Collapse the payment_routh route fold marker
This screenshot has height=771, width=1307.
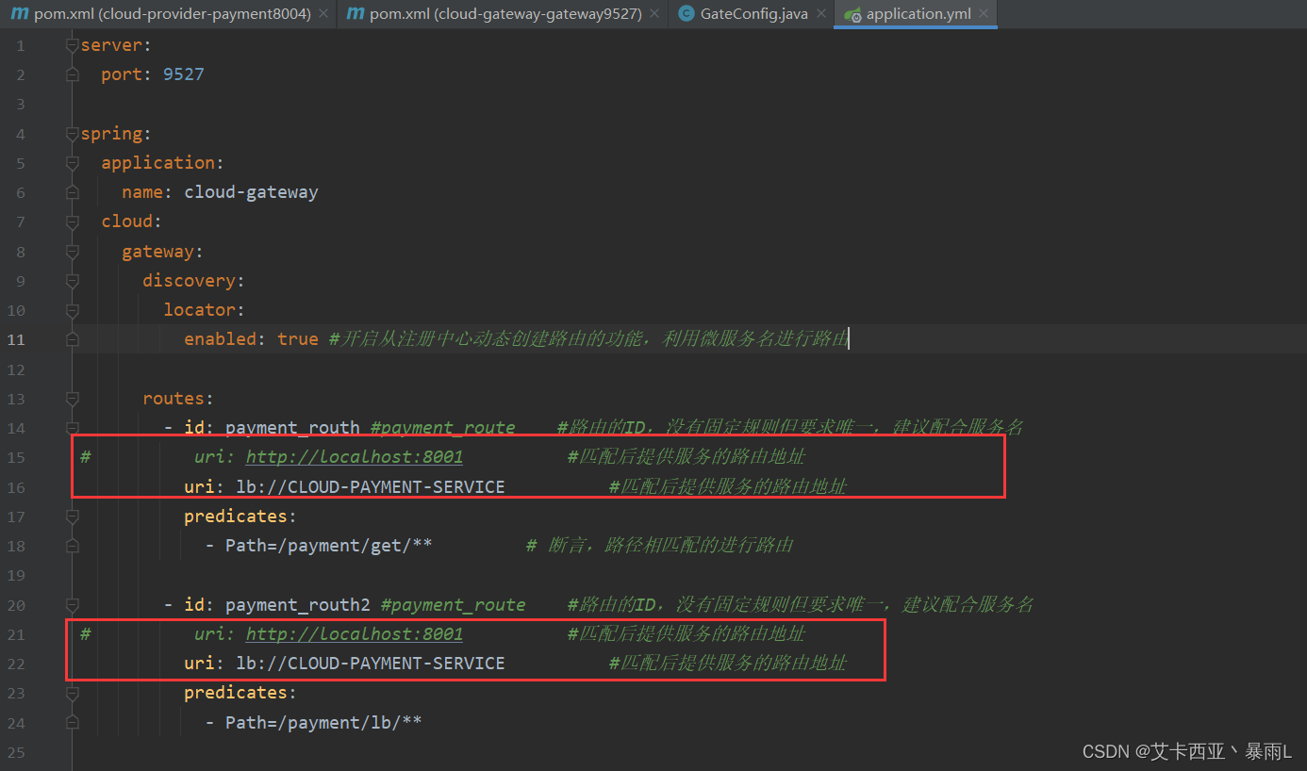[x=73, y=428]
